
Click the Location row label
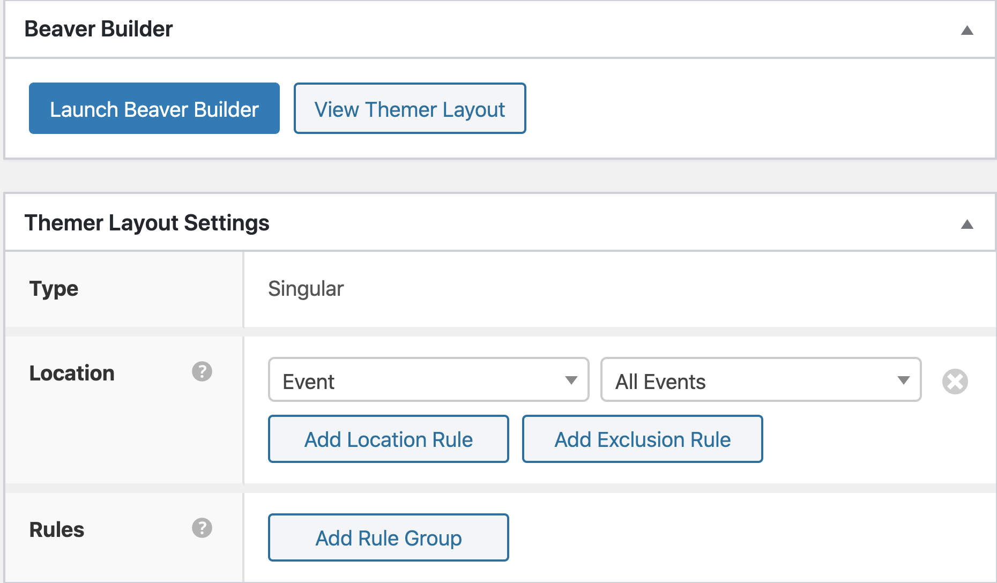(x=72, y=373)
